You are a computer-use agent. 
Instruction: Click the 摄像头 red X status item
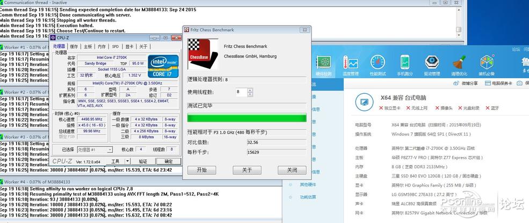point(444,108)
